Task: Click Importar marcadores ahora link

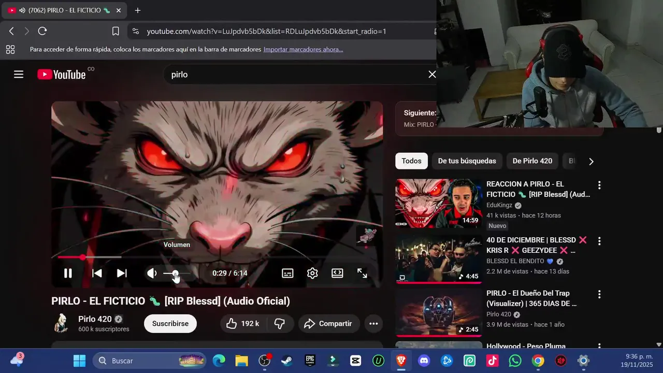Action: coord(303,49)
